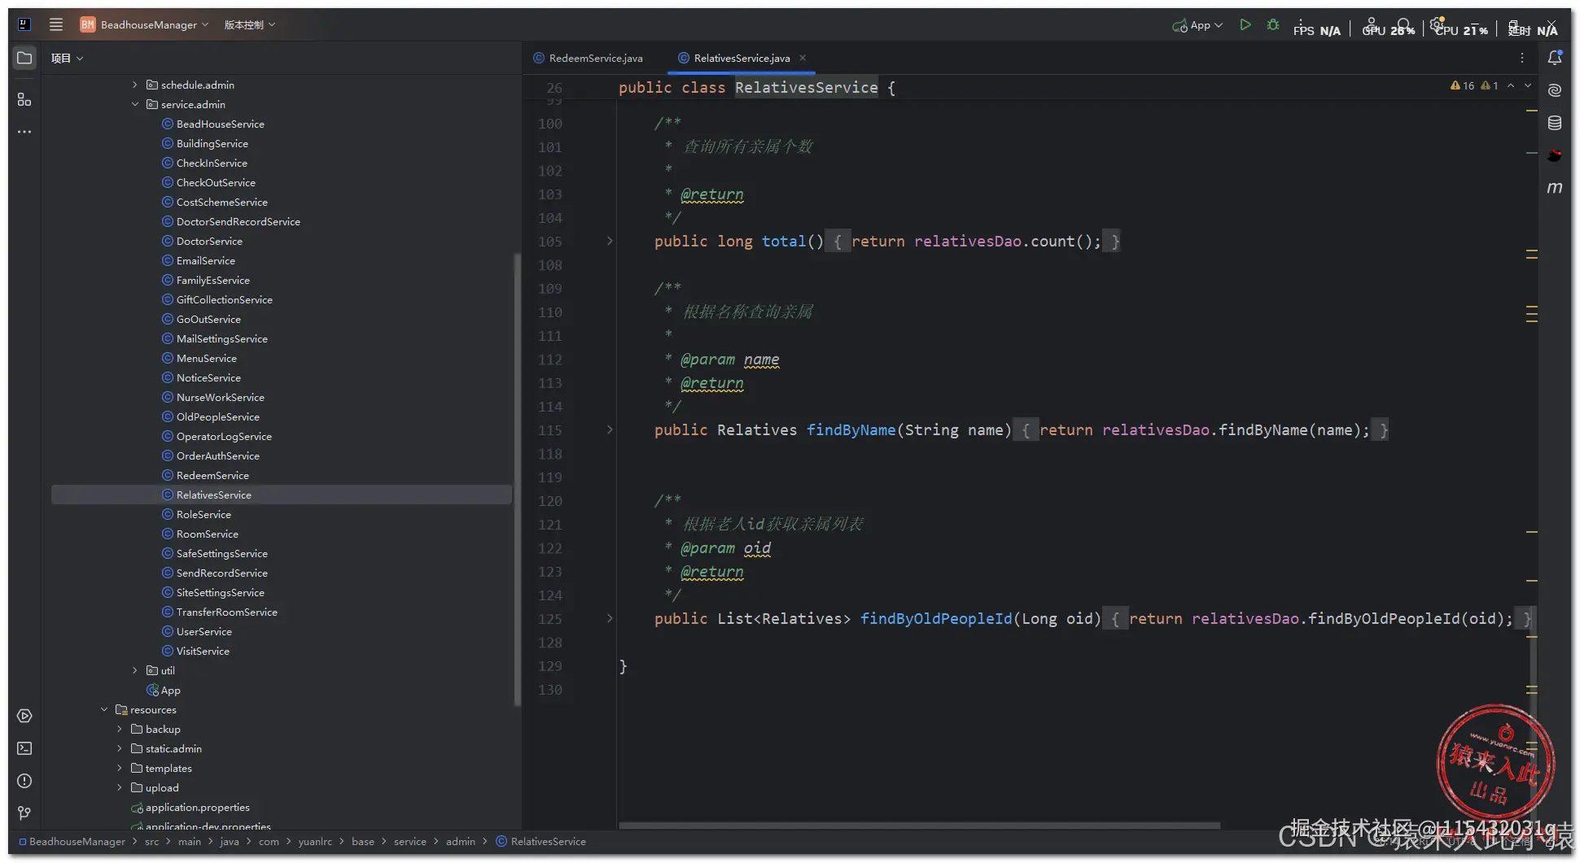Screen dimensions: 1580x863
Task: Open the Problems tool window
Action: coord(24,781)
